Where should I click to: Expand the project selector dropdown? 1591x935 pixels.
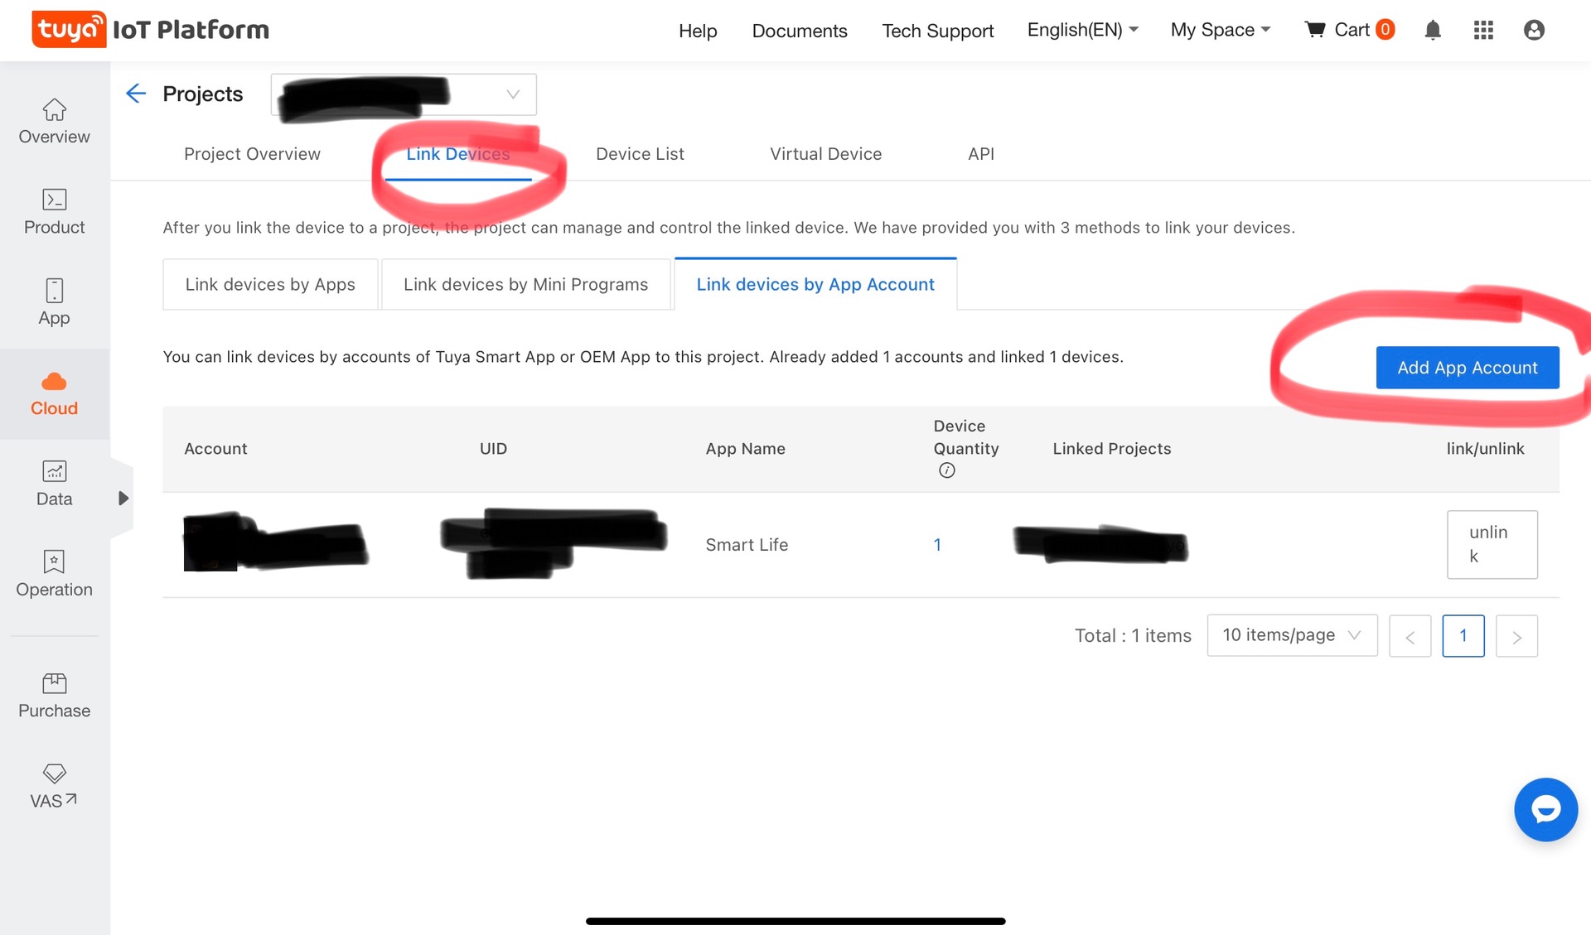tap(513, 94)
